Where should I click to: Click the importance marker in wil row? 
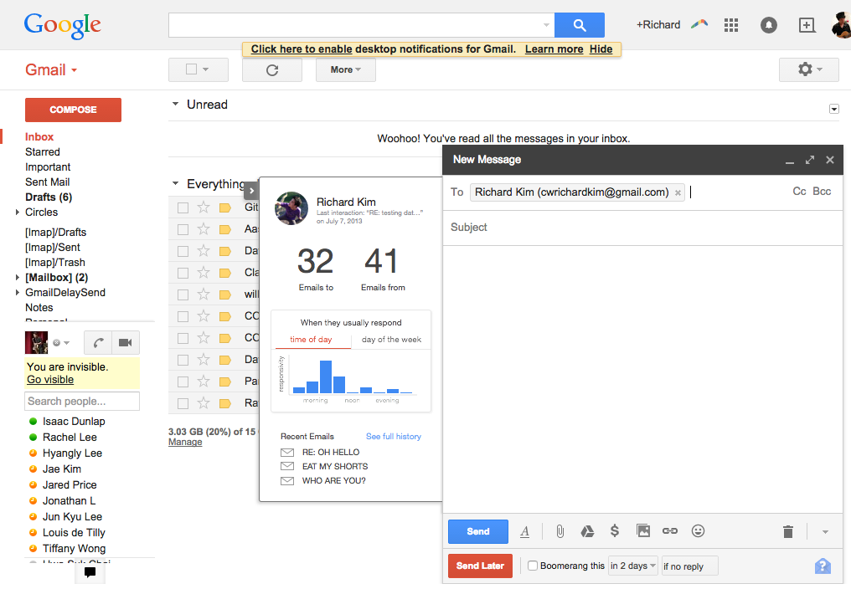224,294
